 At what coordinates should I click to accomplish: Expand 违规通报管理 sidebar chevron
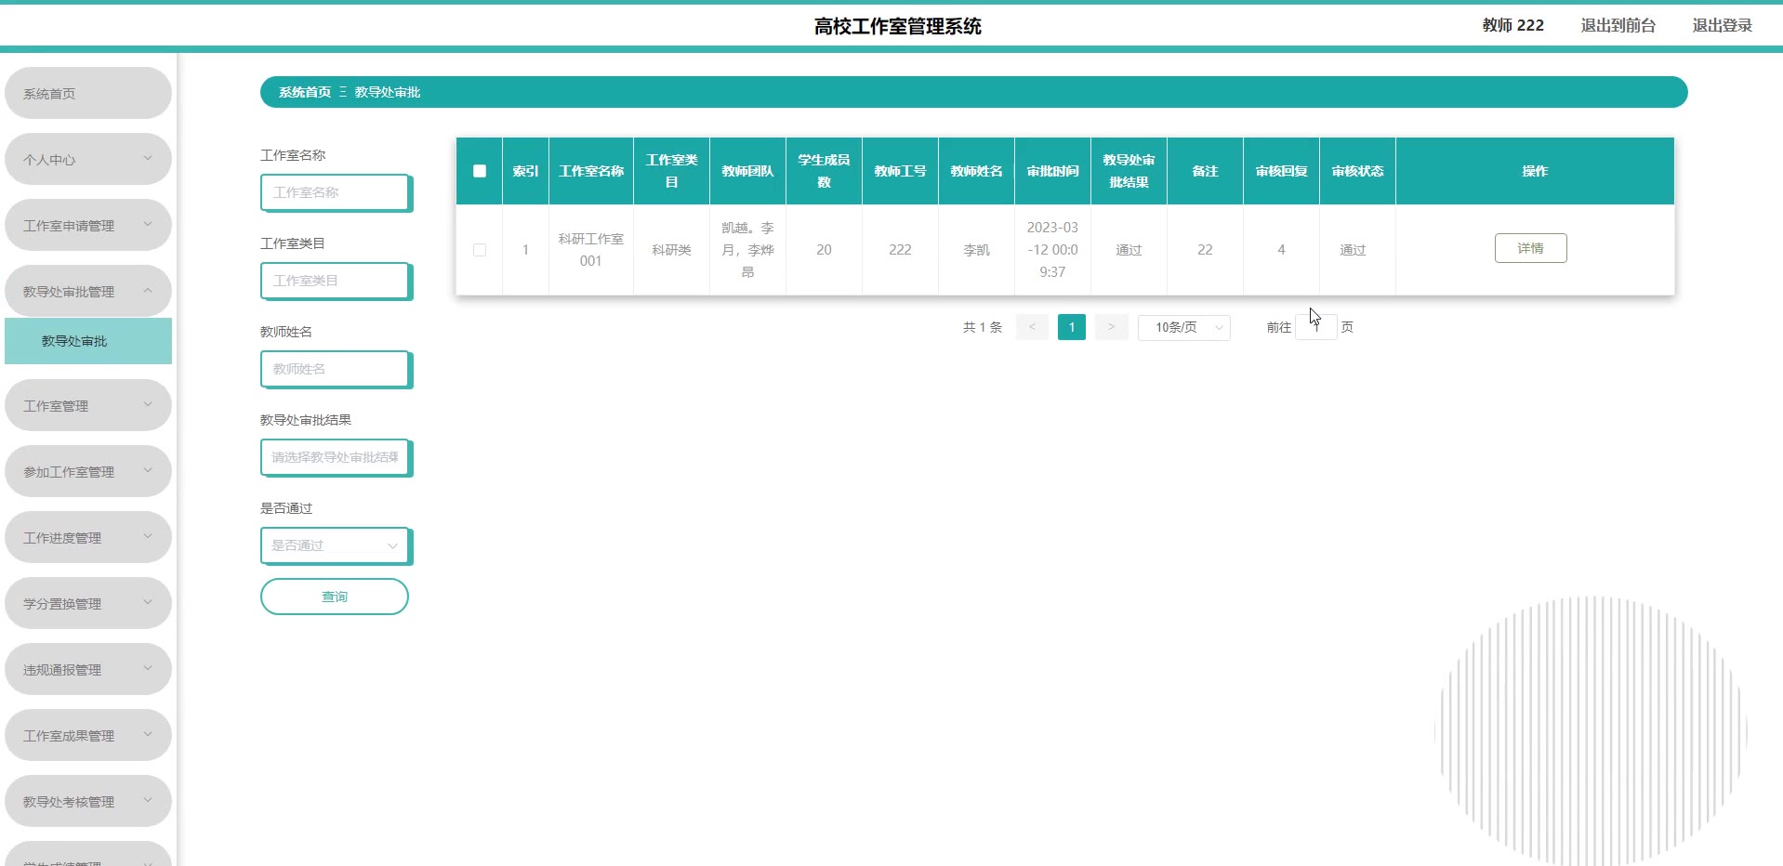[x=148, y=669]
